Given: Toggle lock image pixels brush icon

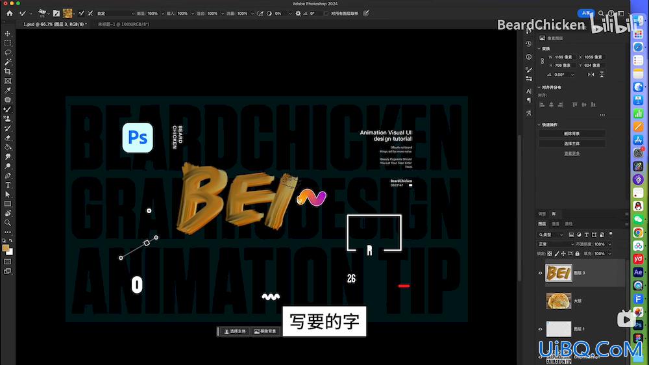Looking at the screenshot, I should [x=557, y=253].
